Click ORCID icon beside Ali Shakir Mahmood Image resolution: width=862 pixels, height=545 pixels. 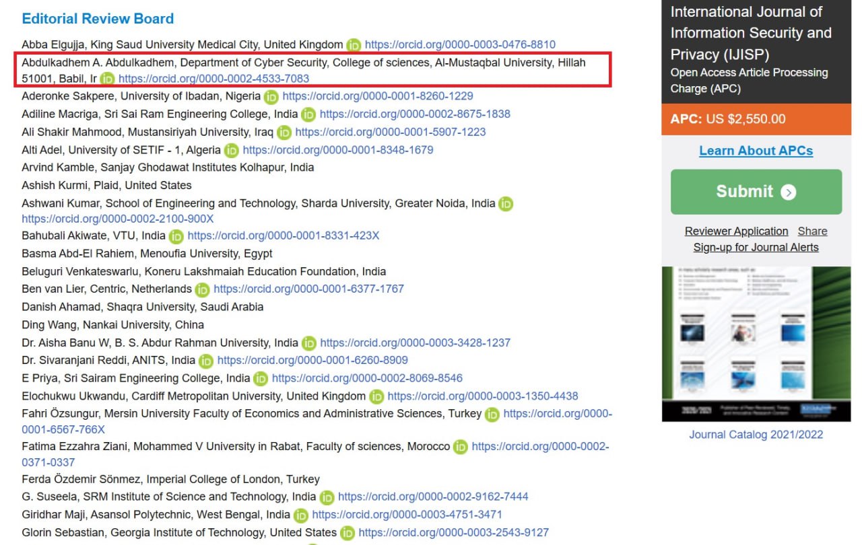284,133
